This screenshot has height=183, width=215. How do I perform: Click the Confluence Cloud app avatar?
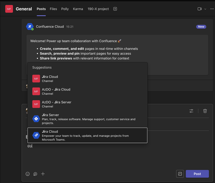point(30,27)
